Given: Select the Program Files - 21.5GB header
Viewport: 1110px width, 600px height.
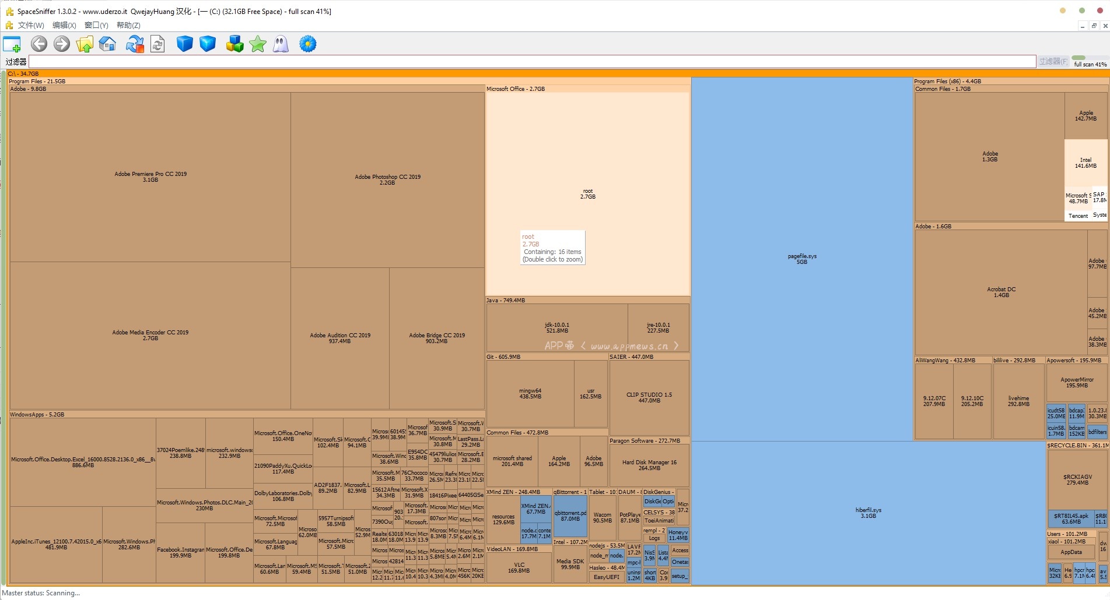Looking at the screenshot, I should [x=349, y=81].
